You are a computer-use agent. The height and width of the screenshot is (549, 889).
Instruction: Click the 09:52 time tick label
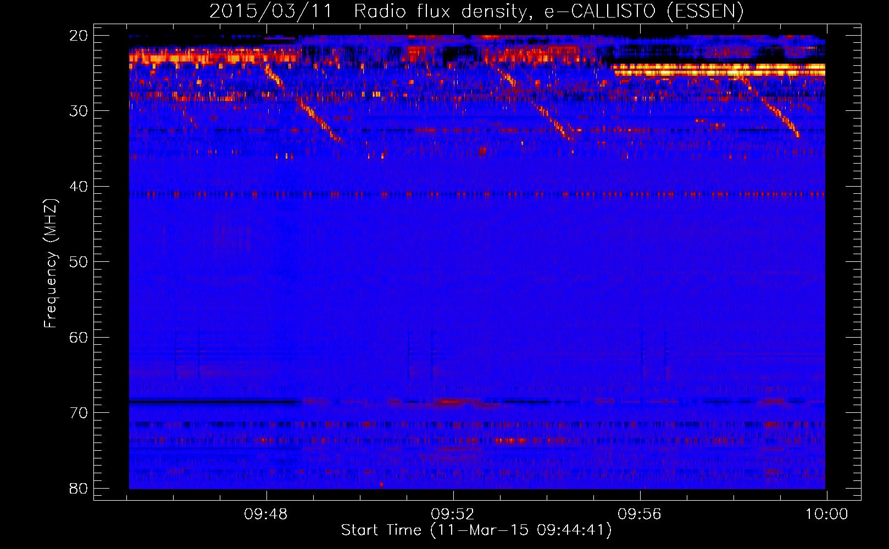click(x=453, y=514)
